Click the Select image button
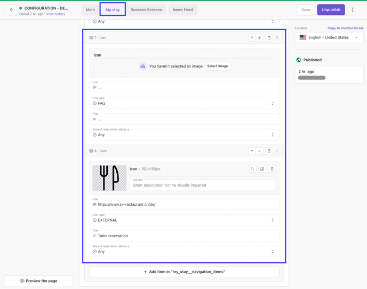Viewport: 367px width, 289px height. click(x=218, y=66)
